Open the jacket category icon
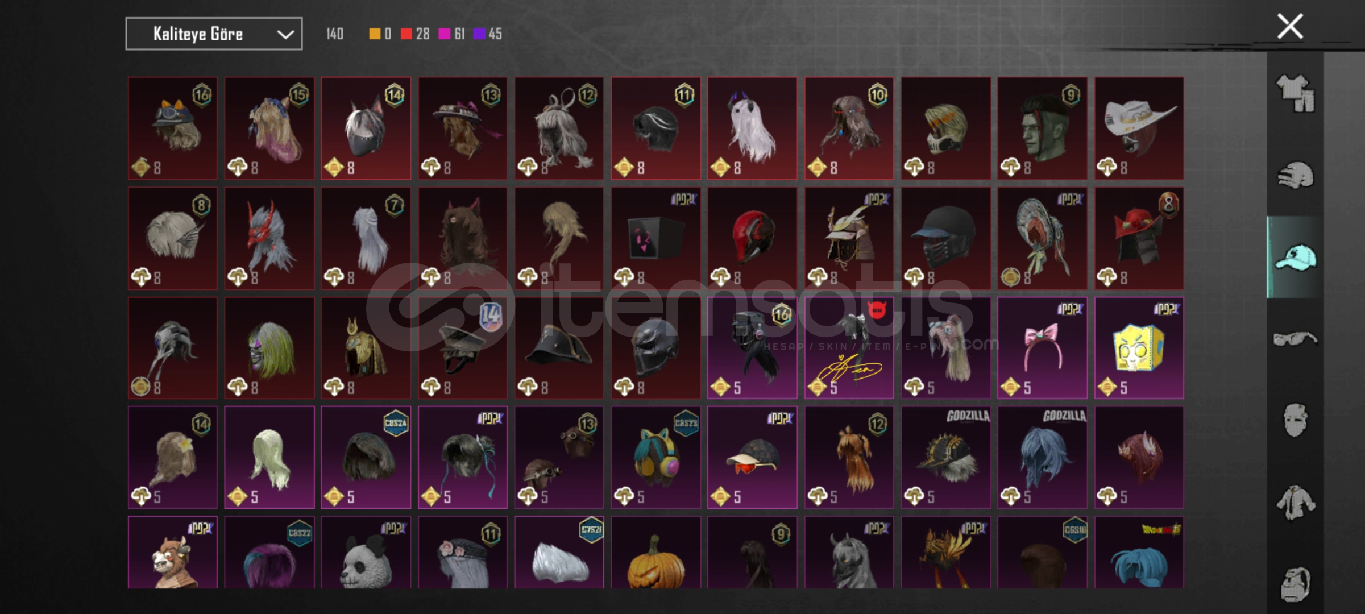This screenshot has height=614, width=1365. click(1295, 503)
